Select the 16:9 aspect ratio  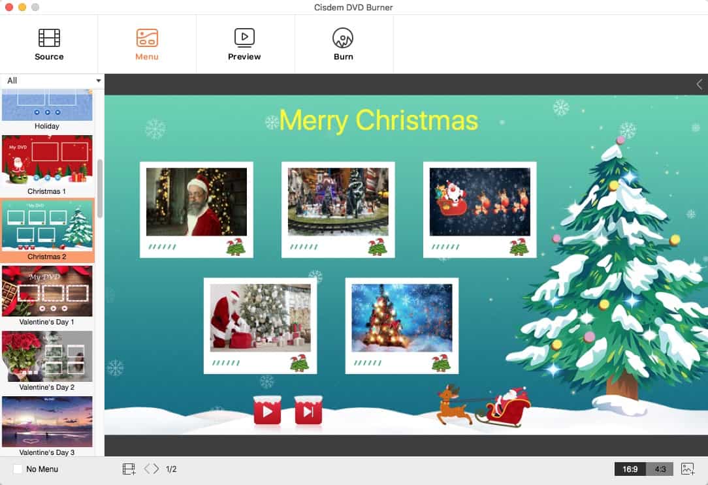point(630,469)
